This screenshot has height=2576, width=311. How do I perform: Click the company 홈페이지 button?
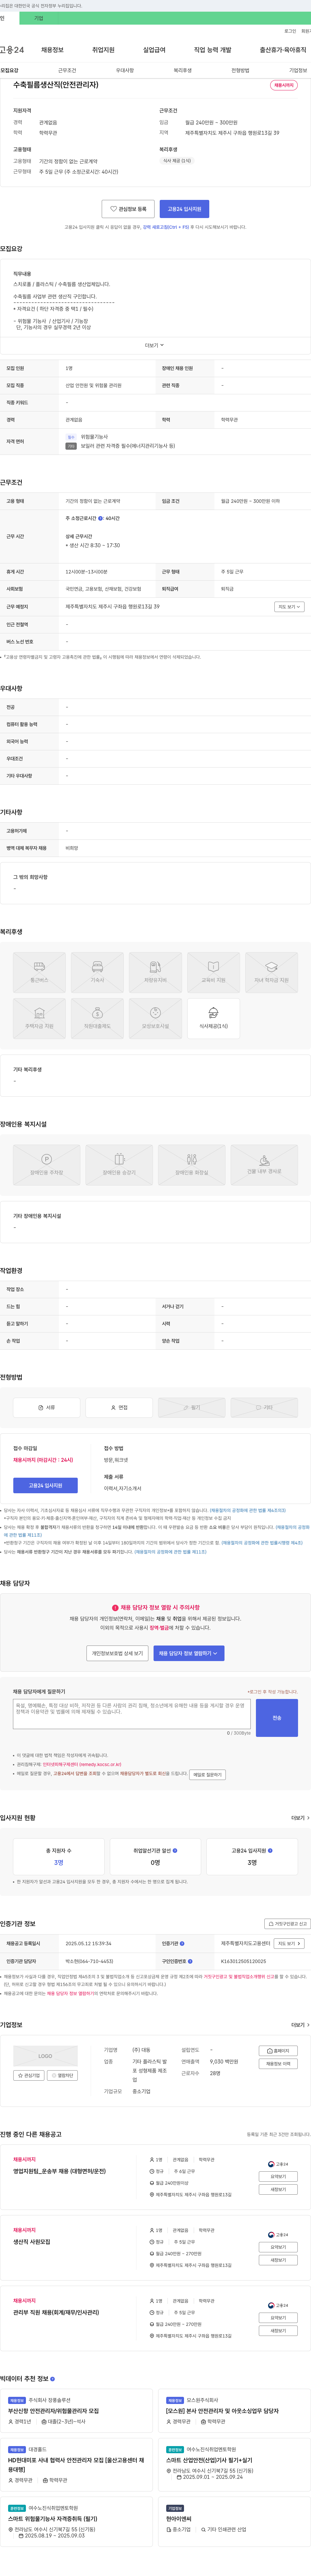278,2051
